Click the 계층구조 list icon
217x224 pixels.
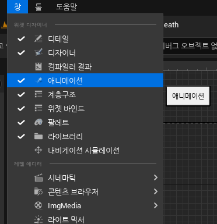(38, 94)
